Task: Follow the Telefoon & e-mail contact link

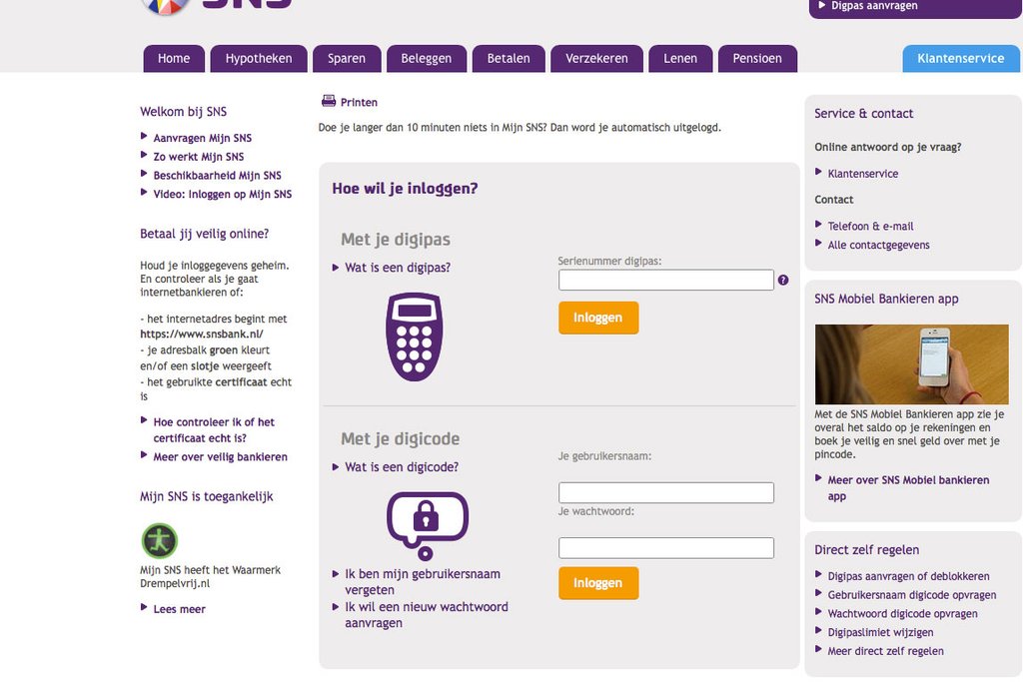Action: coord(870,227)
